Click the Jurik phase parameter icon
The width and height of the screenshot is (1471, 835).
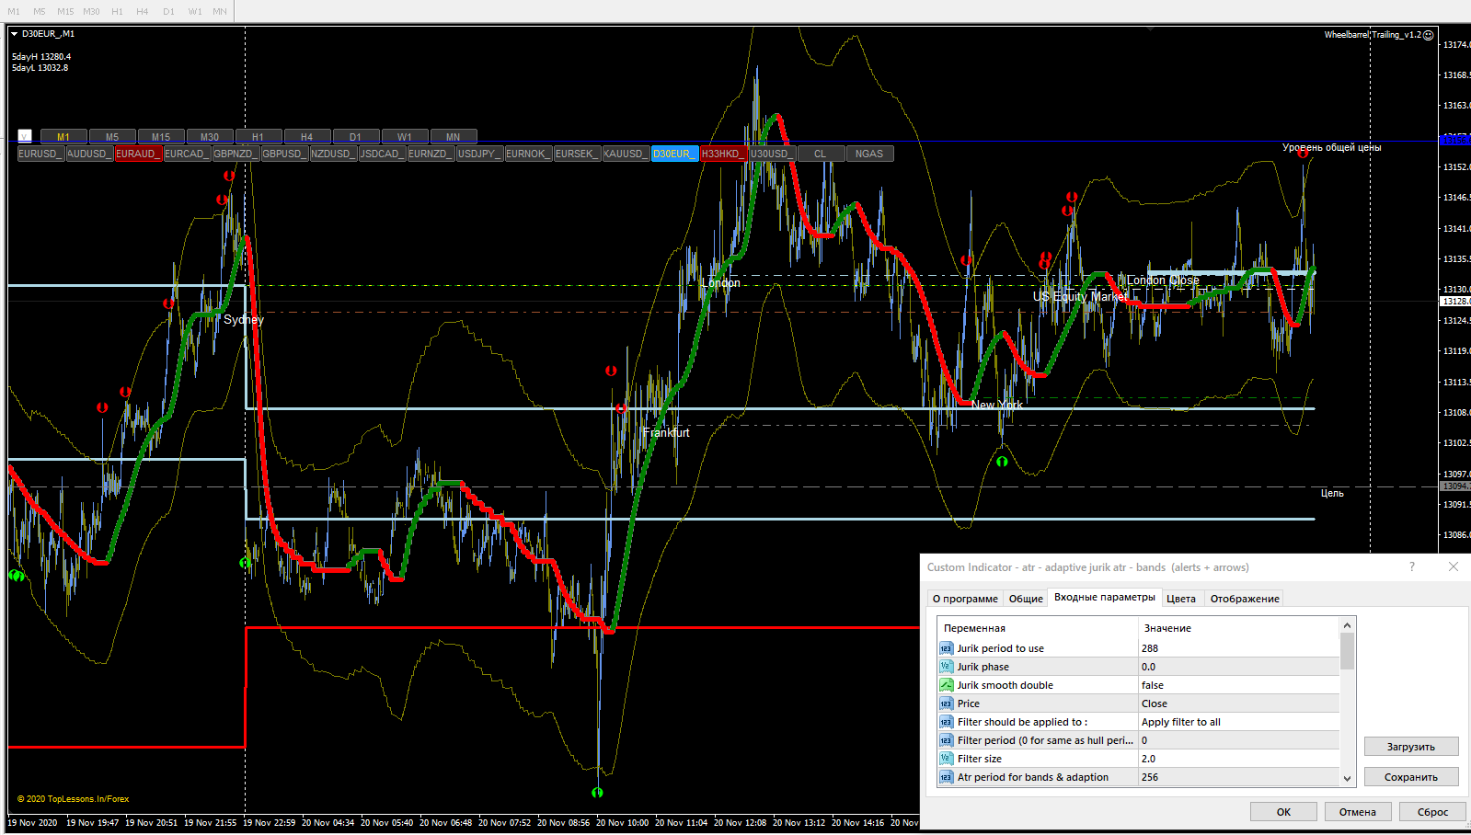pyautogui.click(x=946, y=667)
